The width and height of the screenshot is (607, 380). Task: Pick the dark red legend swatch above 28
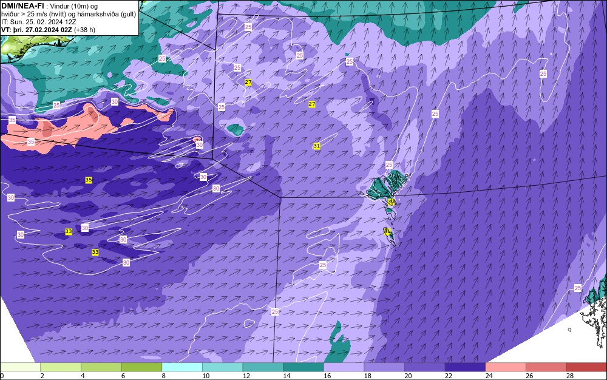[586, 367]
